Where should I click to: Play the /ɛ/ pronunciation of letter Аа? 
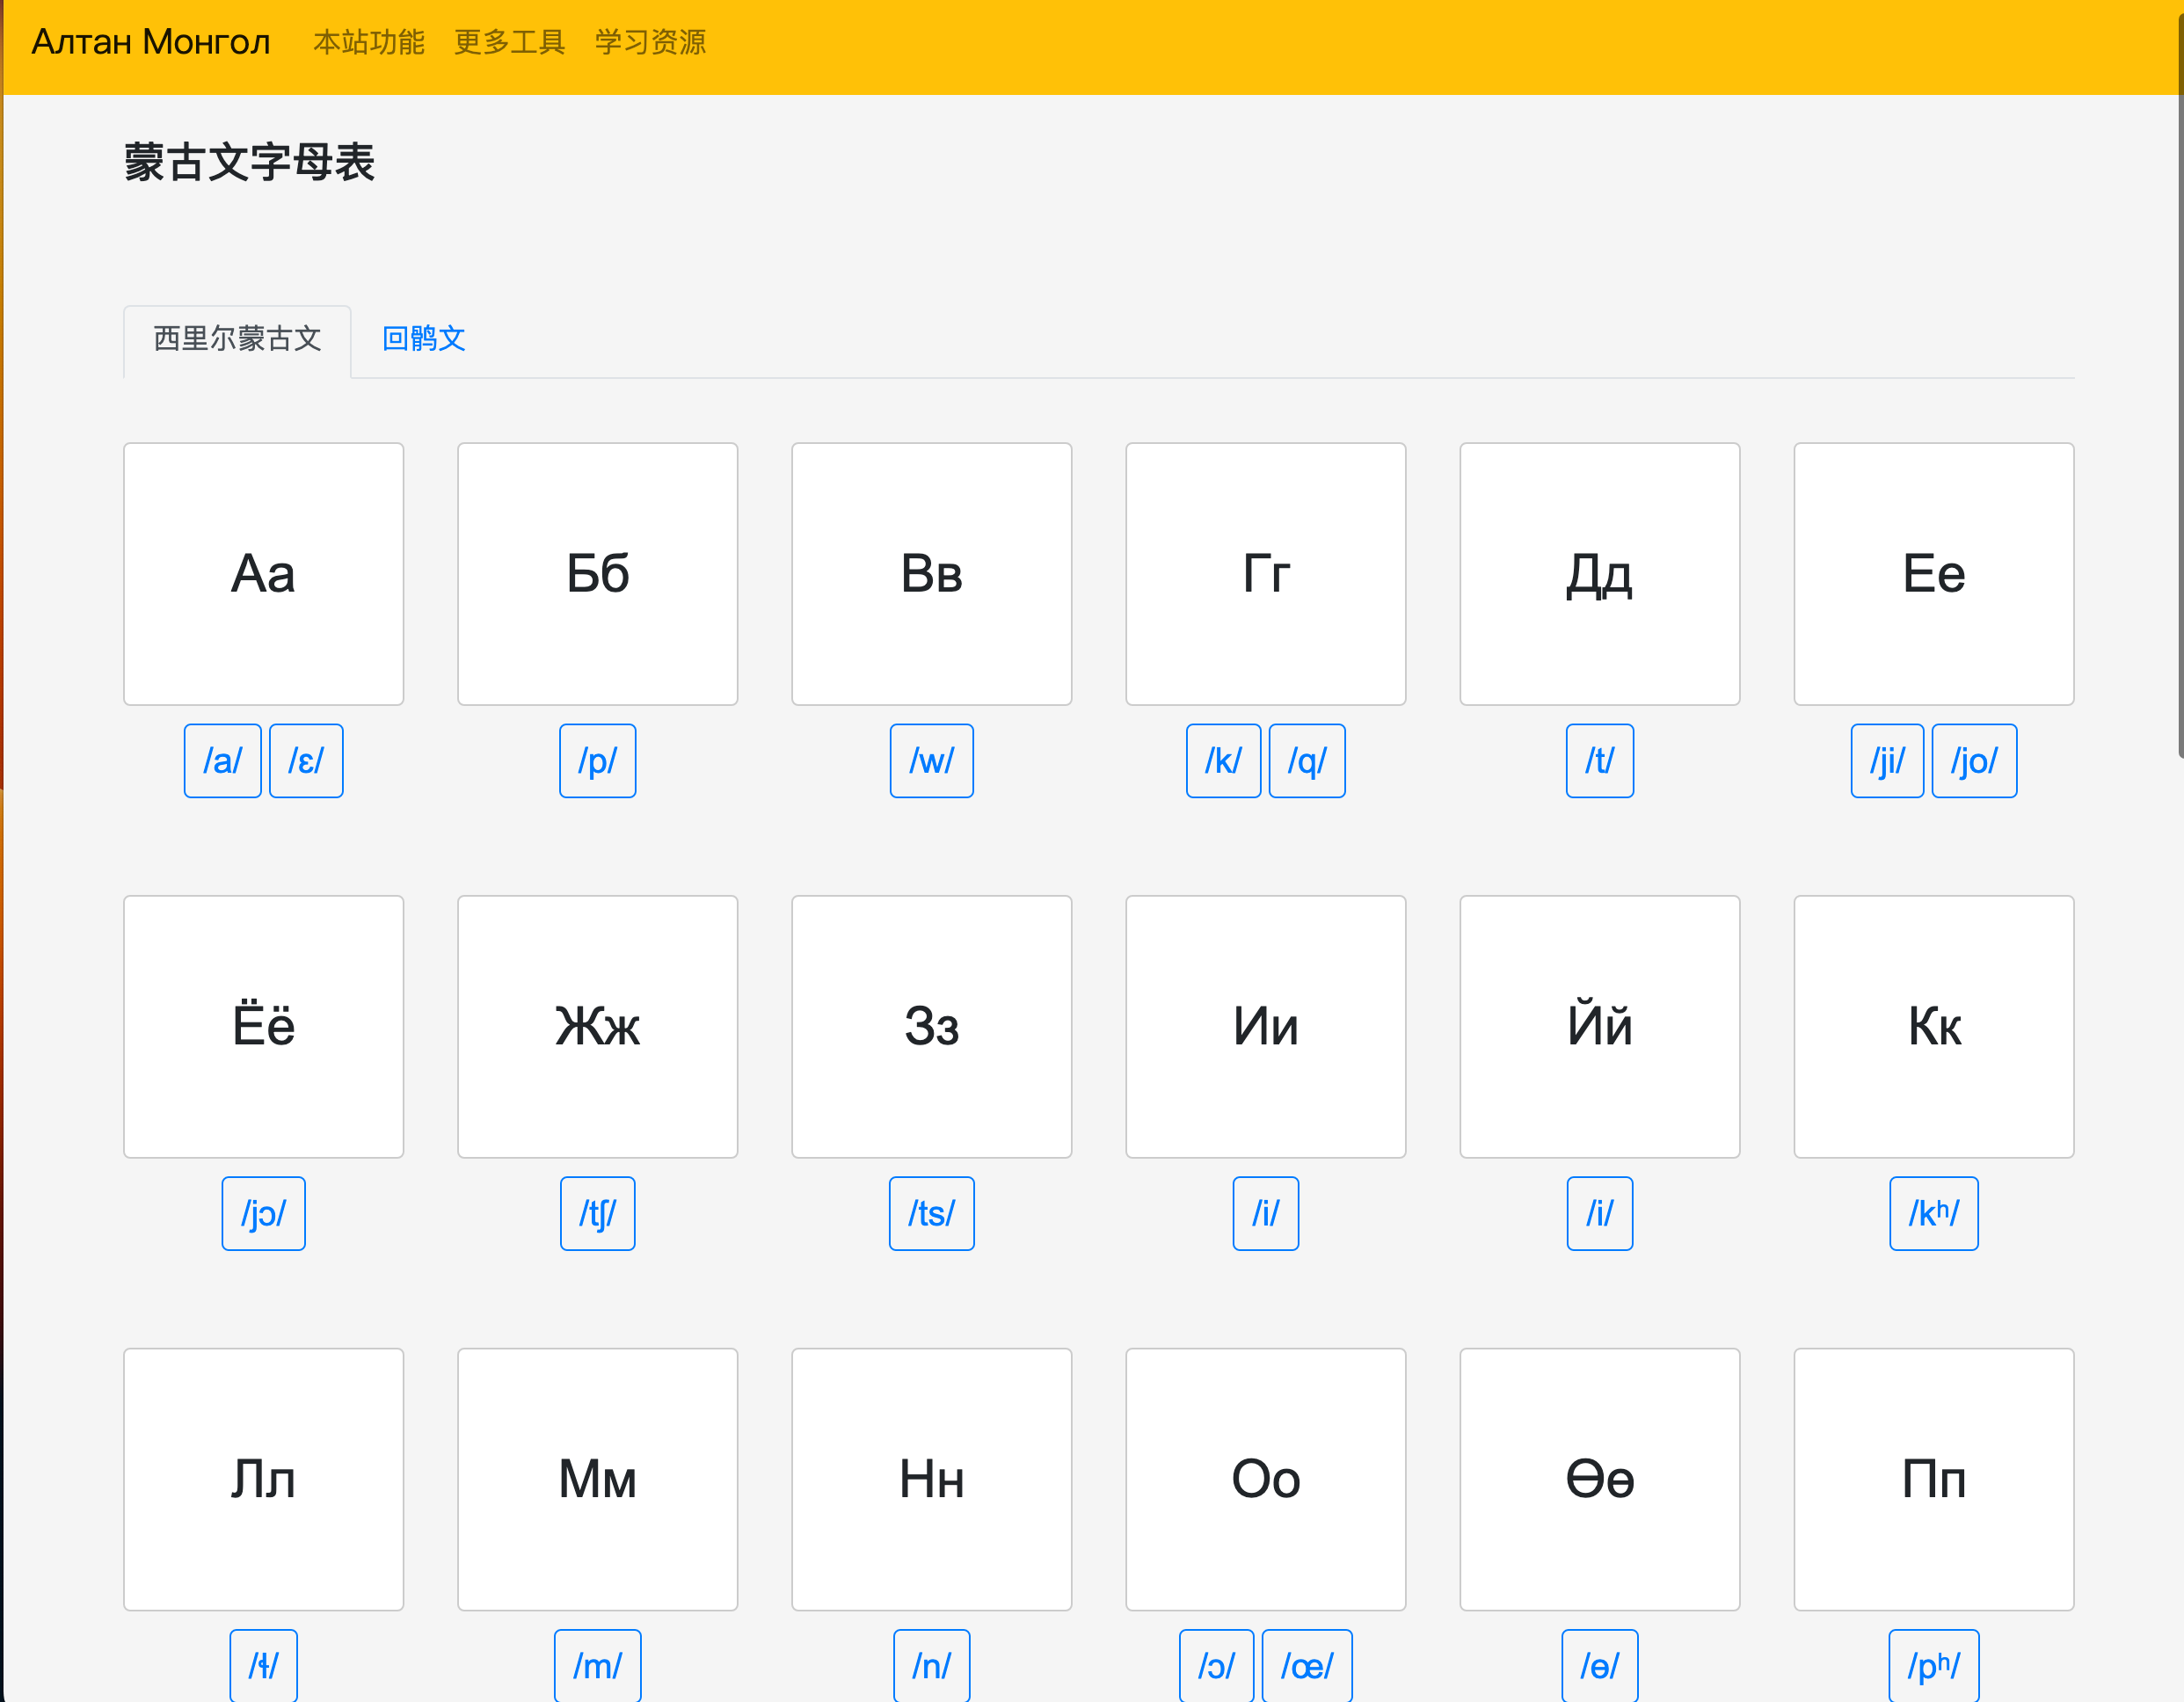coord(305,761)
